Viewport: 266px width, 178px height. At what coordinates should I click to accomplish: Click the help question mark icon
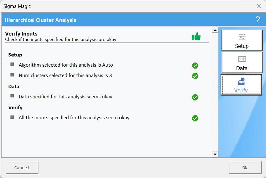[258, 20]
